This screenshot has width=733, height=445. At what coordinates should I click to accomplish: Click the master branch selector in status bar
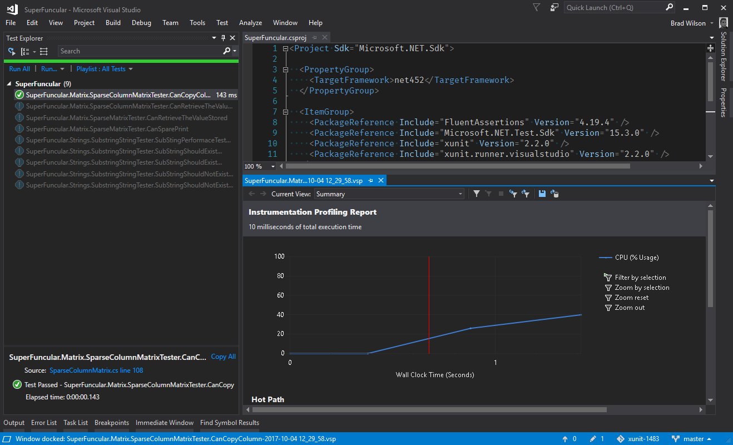pyautogui.click(x=692, y=439)
